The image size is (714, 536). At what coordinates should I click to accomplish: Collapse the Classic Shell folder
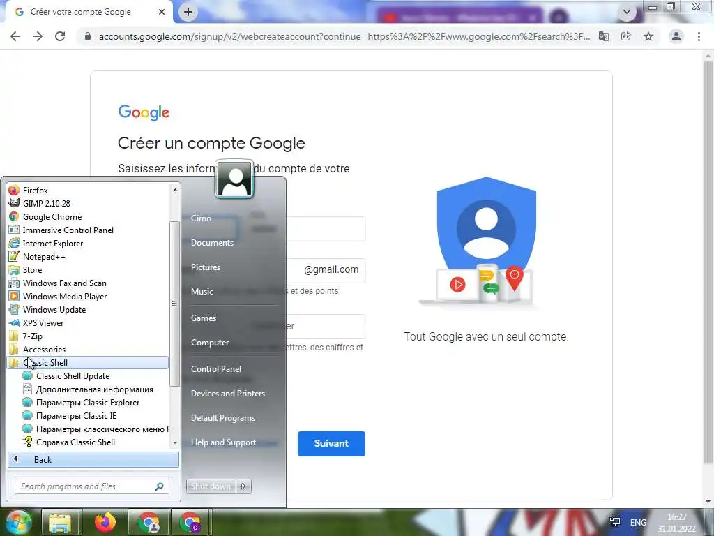point(87,362)
